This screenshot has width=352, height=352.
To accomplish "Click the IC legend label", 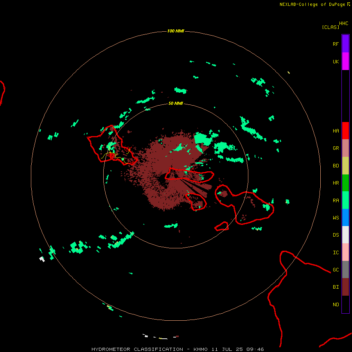I will pyautogui.click(x=336, y=253).
